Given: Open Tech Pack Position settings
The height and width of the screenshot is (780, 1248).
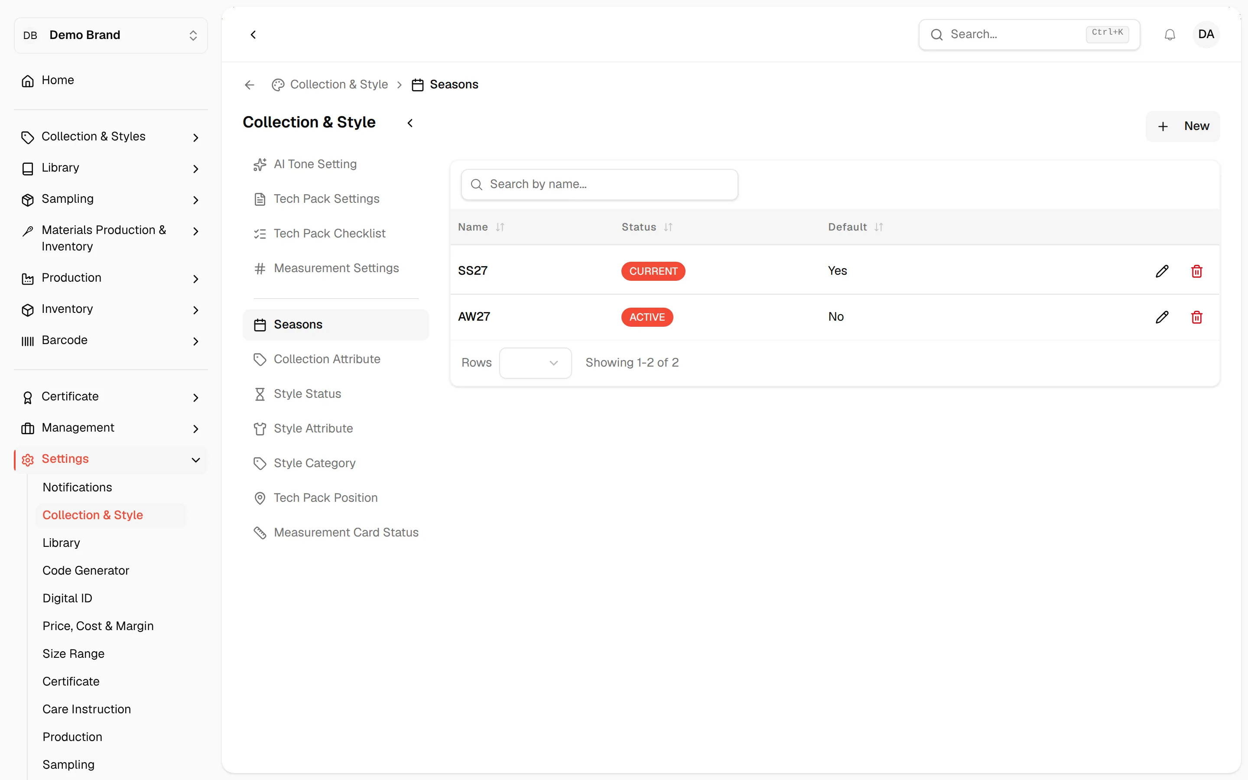Looking at the screenshot, I should click(336, 498).
